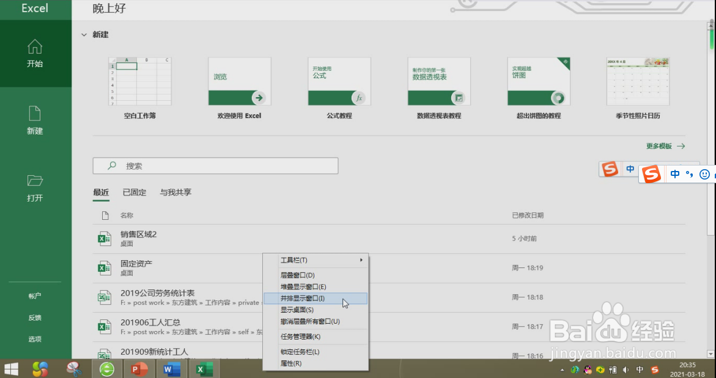Click the Sogou S icon in tray
The width and height of the screenshot is (716, 378).
655,370
